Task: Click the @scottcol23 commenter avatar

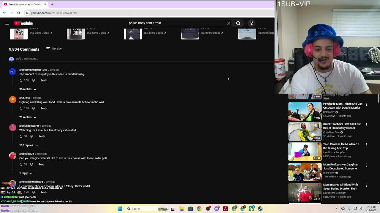Action: 12,156
